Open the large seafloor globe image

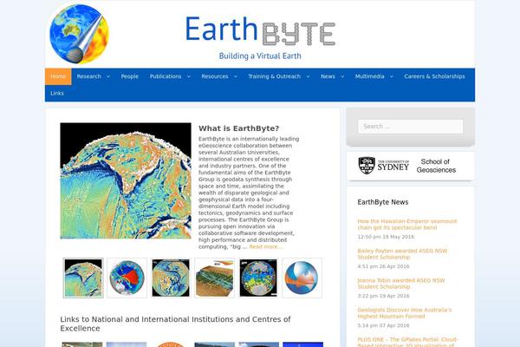tap(126, 180)
